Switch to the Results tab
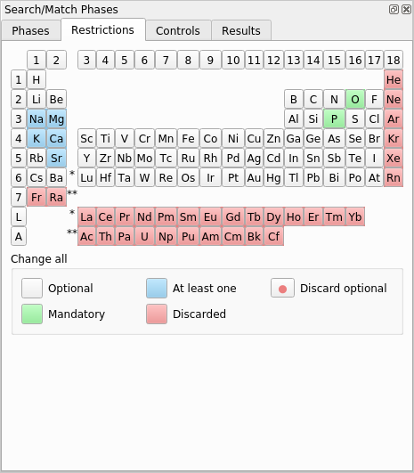The width and height of the screenshot is (414, 473). click(x=241, y=30)
